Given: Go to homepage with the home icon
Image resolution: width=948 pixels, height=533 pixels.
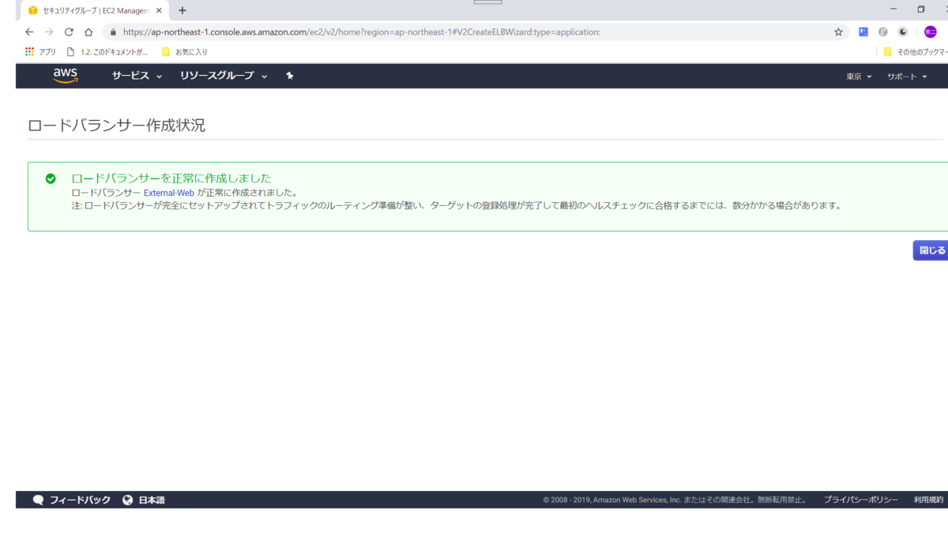Looking at the screenshot, I should tap(87, 32).
